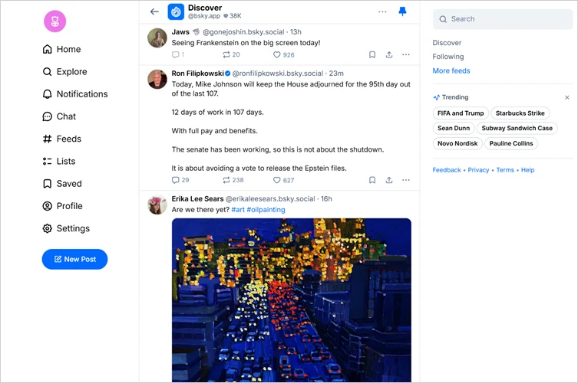Repost Ron Filipkowski's post with 238 reposts
Image resolution: width=578 pixels, height=383 pixels.
(233, 180)
